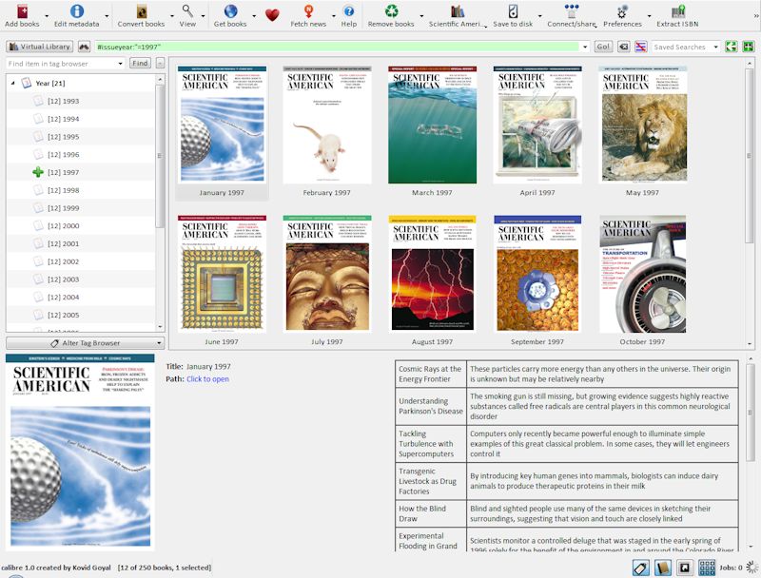Select the March 1997 cover

[x=433, y=125]
